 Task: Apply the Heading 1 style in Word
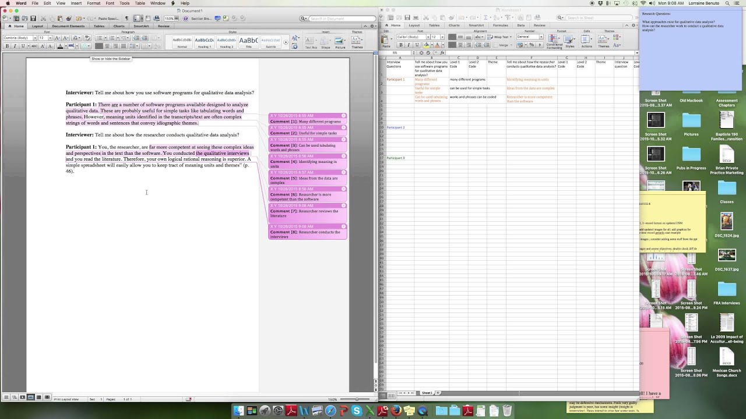[204, 42]
